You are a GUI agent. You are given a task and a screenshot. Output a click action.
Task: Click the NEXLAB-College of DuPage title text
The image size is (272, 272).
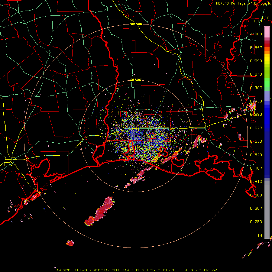[243, 3]
